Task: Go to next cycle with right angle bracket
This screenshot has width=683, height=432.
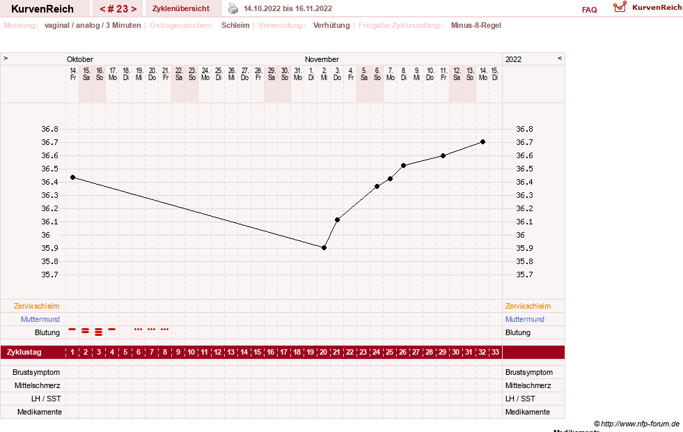Action: coord(134,9)
